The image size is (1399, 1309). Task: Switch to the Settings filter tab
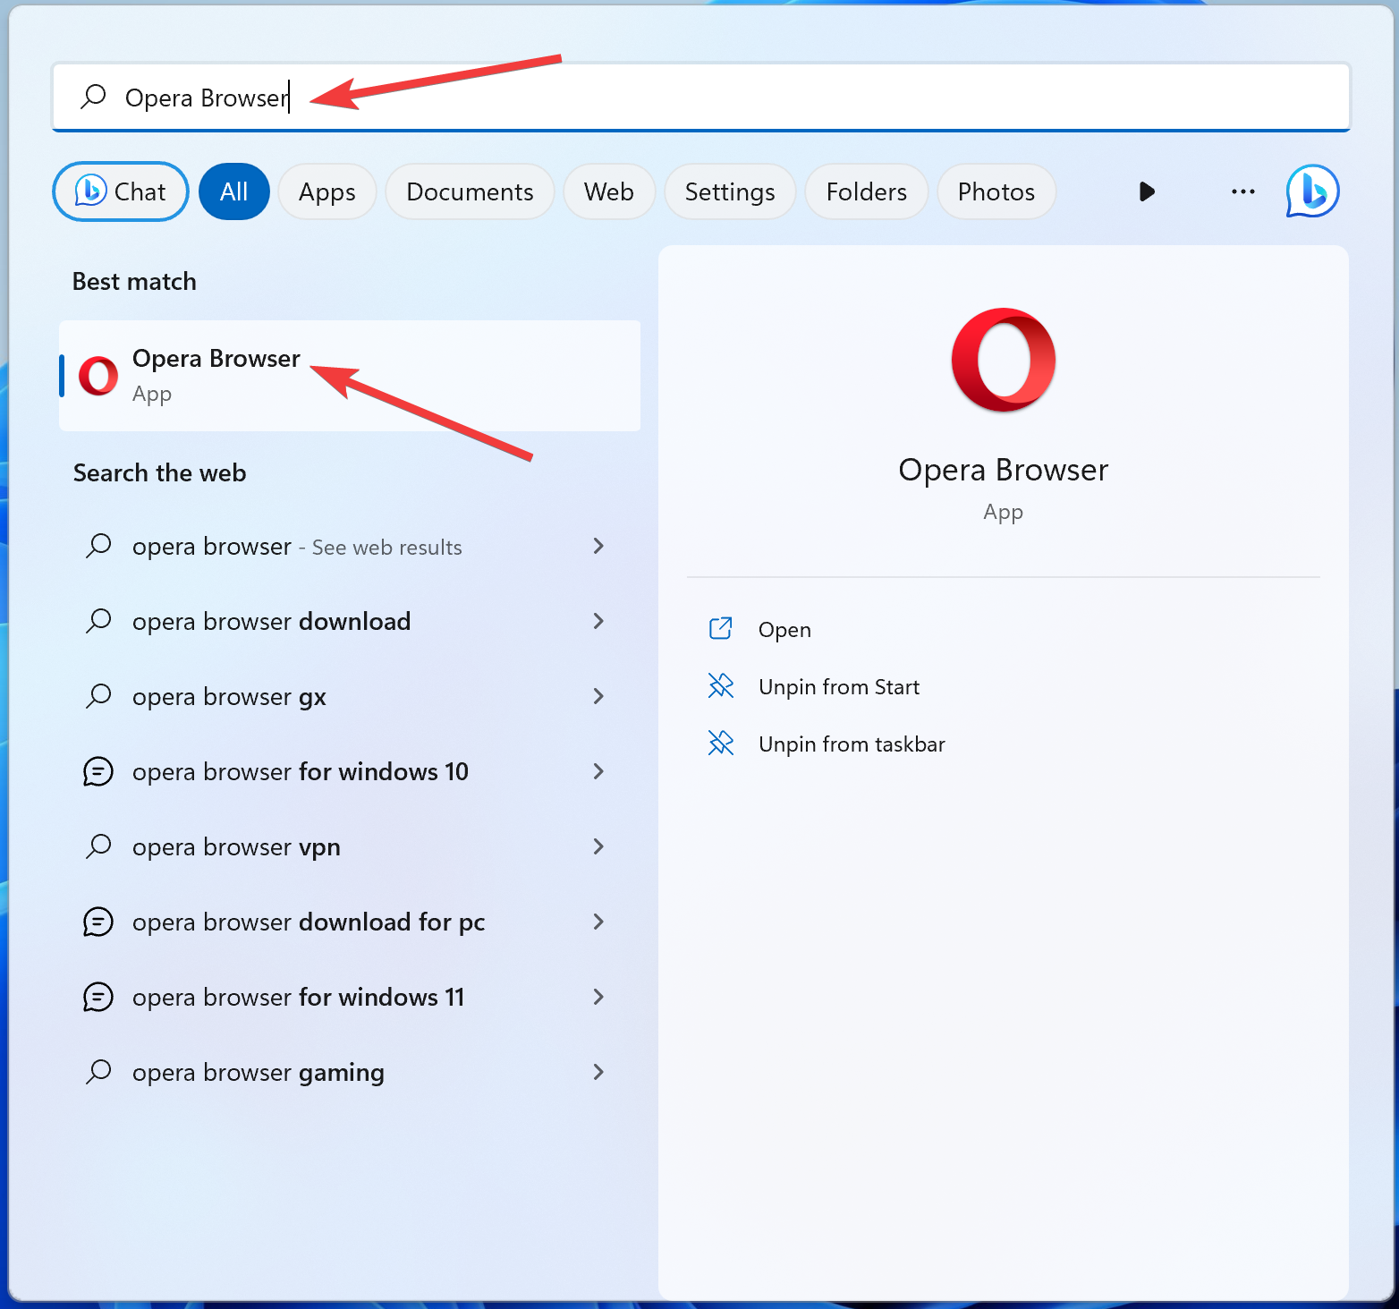click(729, 191)
